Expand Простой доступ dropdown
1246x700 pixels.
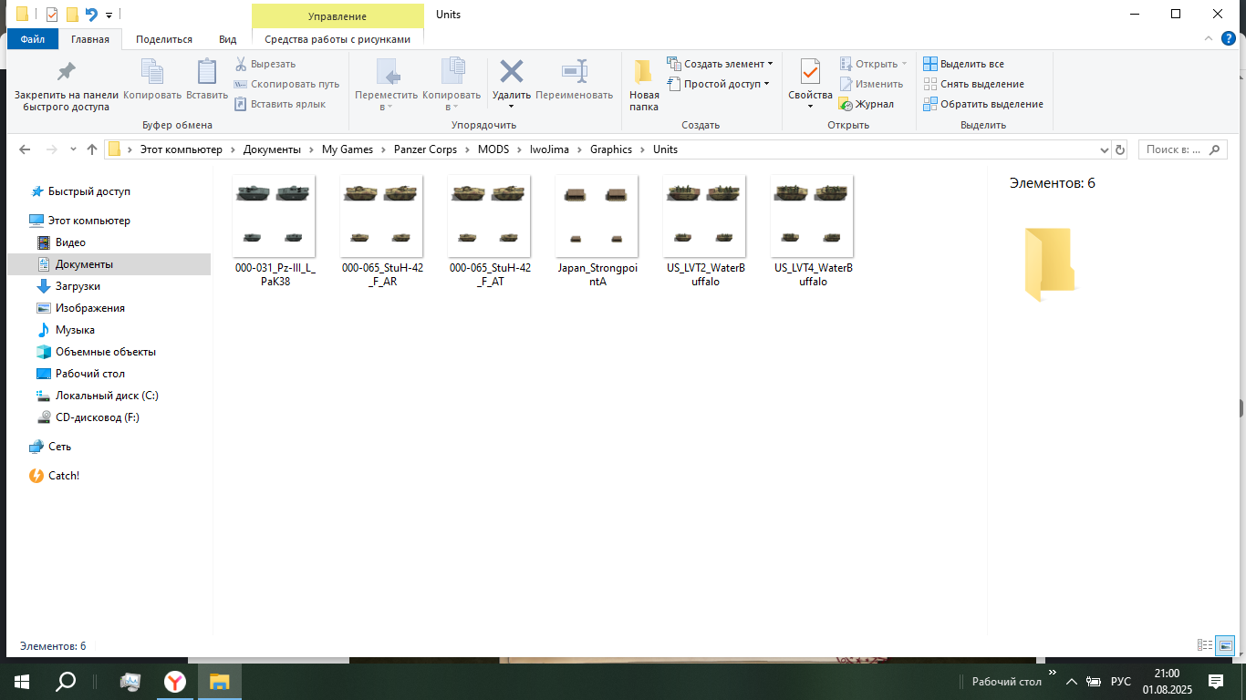pos(719,84)
